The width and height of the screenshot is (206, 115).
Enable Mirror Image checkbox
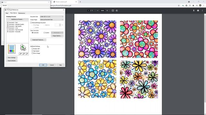click(x=32, y=53)
